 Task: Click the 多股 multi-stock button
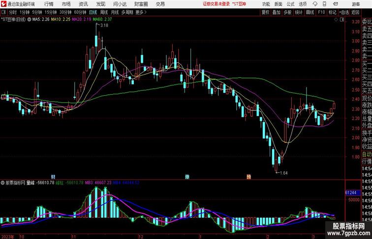[x=287, y=12]
